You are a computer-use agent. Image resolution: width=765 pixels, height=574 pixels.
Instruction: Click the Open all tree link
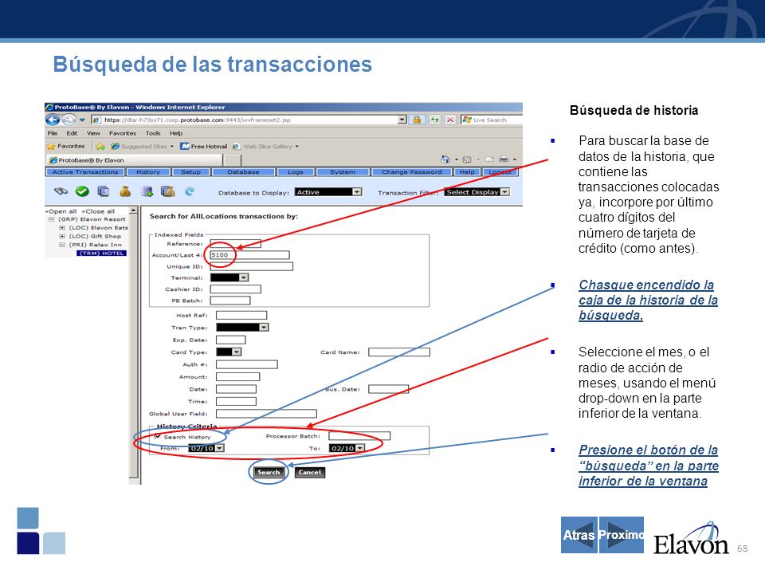tap(61, 211)
